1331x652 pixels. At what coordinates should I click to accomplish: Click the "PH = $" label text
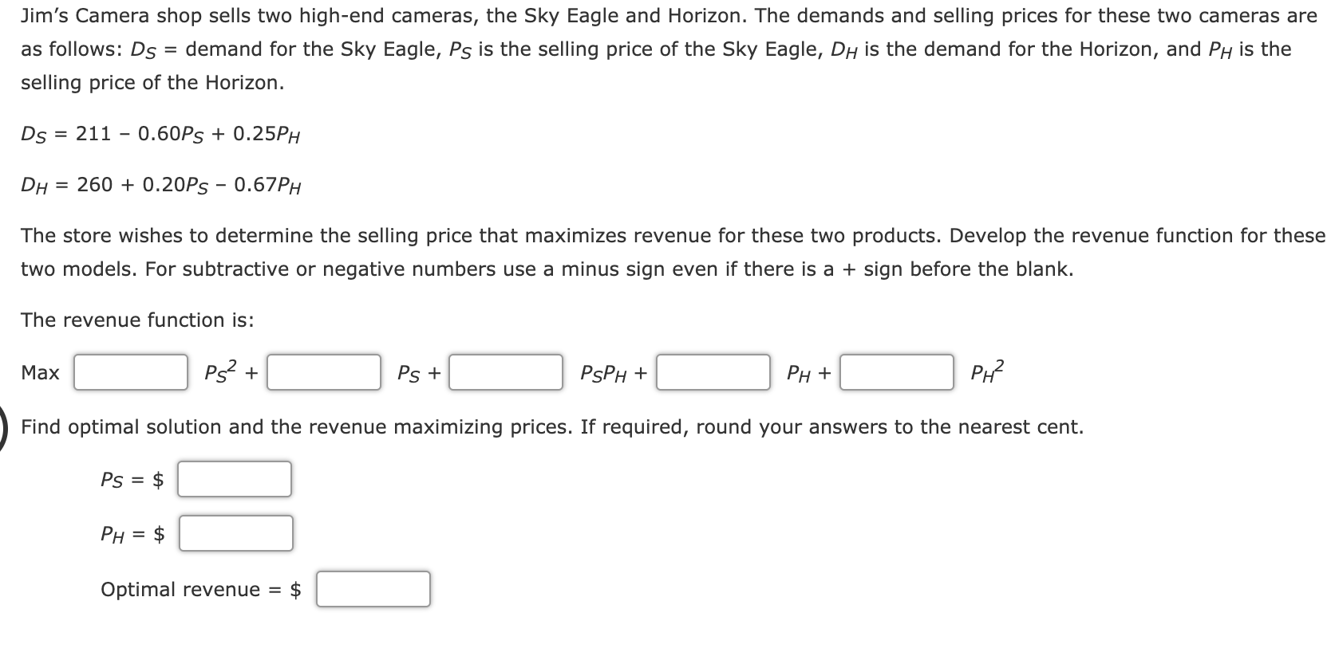[x=132, y=534]
